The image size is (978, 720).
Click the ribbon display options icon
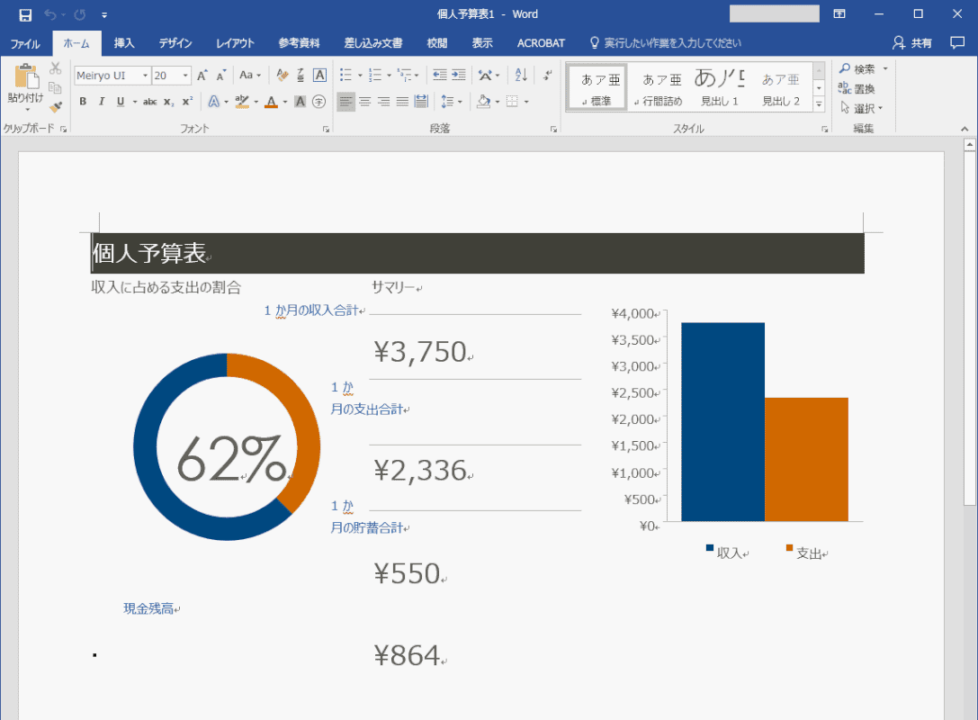pyautogui.click(x=839, y=13)
